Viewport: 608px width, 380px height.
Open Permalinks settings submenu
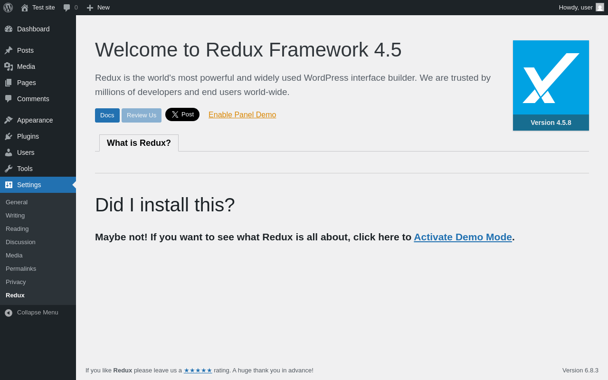21,268
